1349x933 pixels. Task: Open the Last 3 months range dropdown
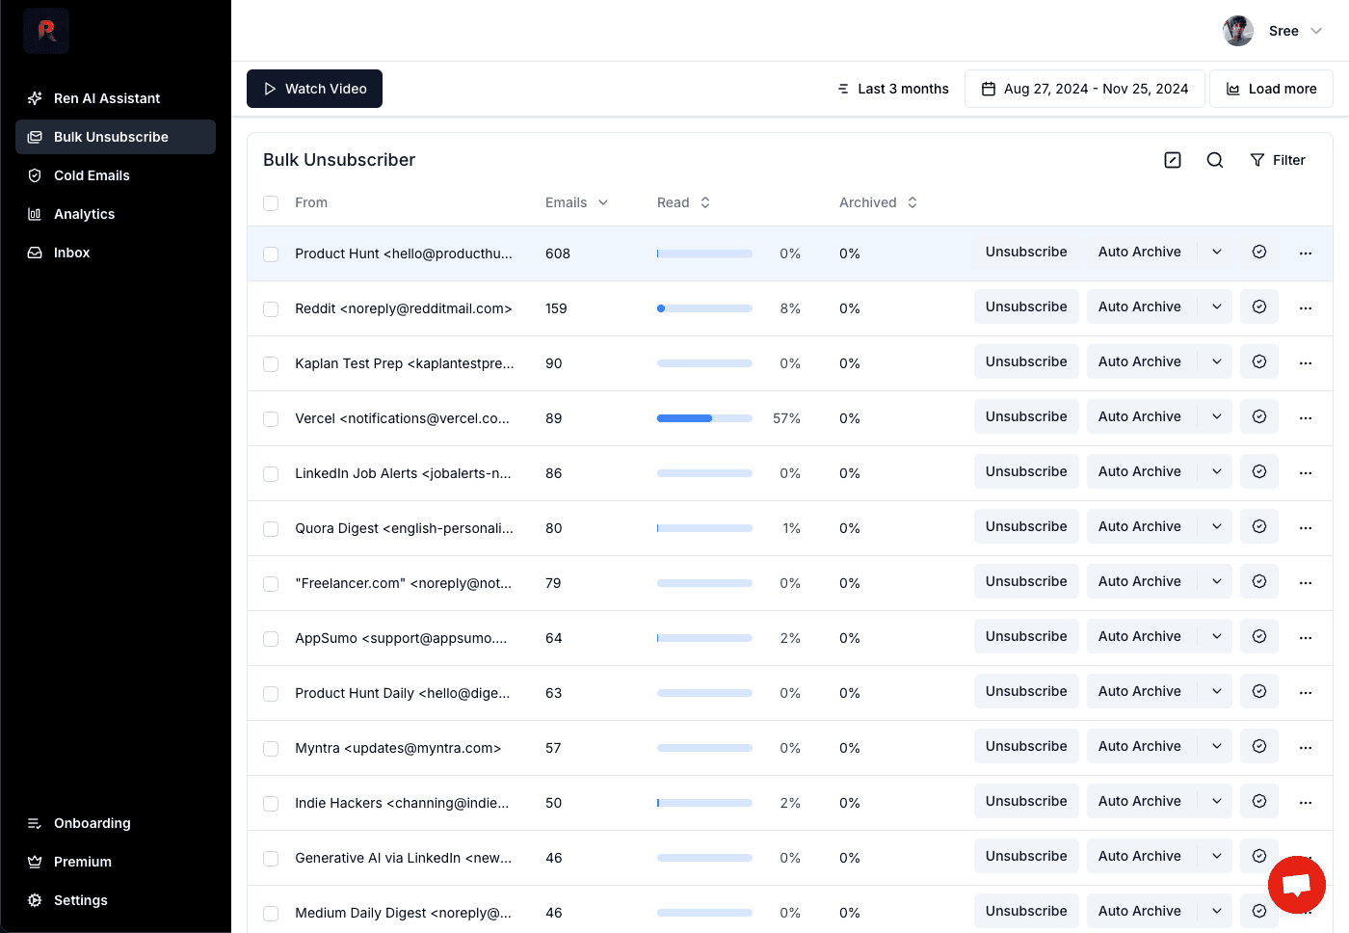pyautogui.click(x=893, y=89)
